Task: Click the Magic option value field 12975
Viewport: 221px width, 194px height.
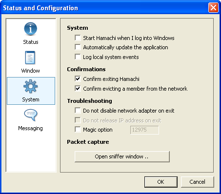Action: pyautogui.click(x=144, y=130)
